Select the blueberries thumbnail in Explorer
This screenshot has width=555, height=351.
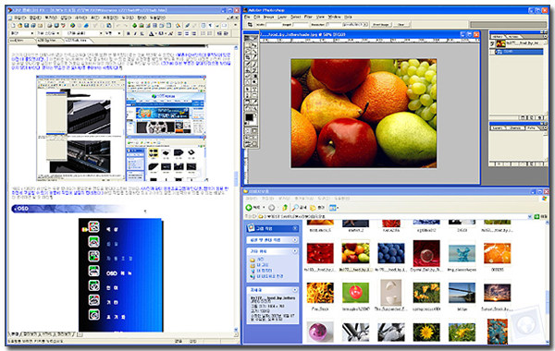390,253
